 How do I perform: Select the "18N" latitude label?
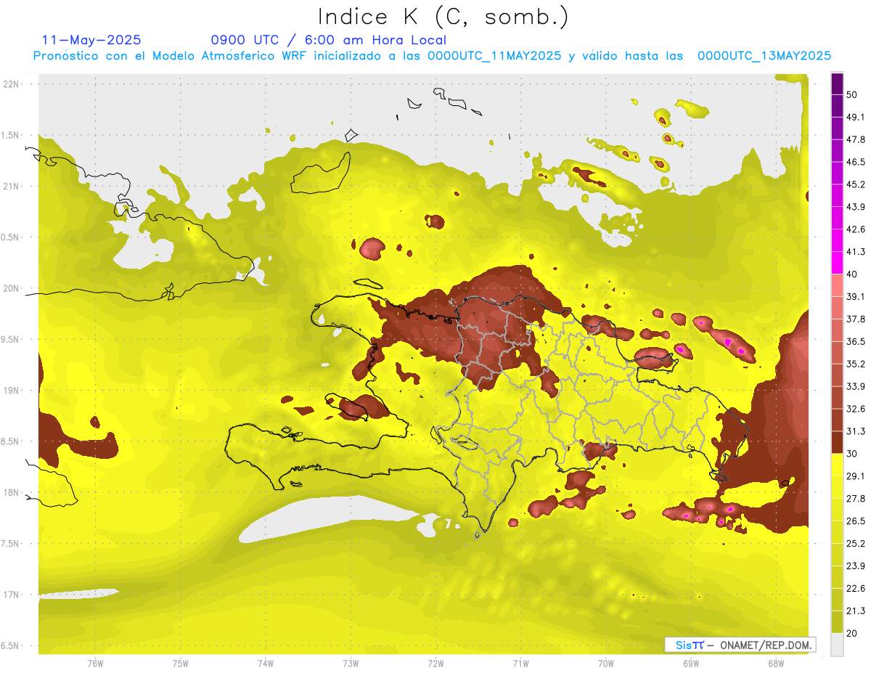click(x=12, y=492)
